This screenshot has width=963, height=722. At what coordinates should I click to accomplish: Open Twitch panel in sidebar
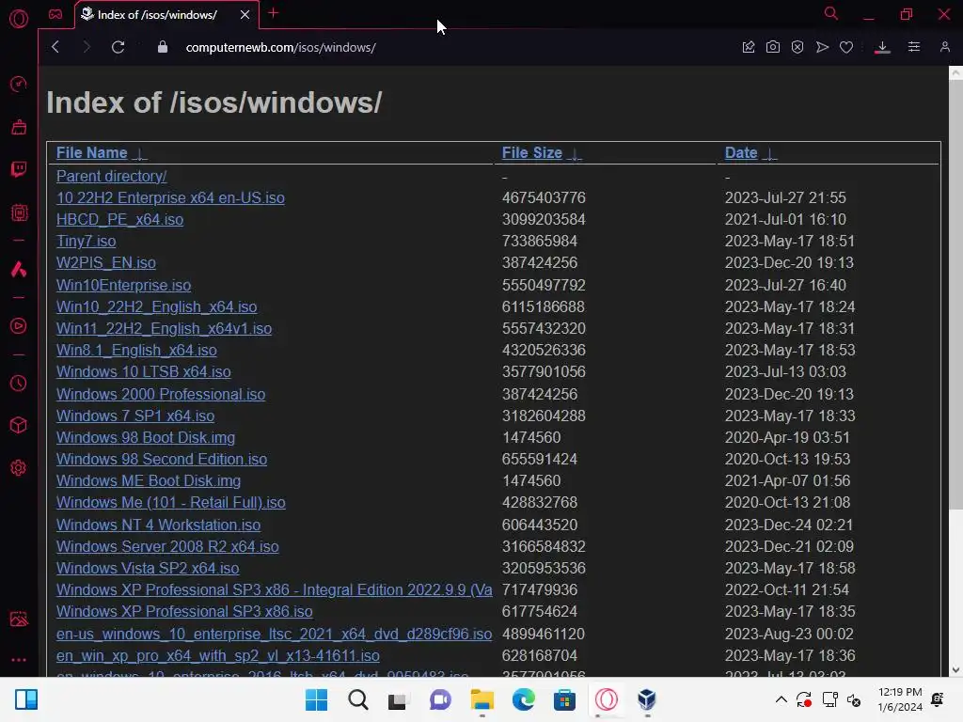19,169
